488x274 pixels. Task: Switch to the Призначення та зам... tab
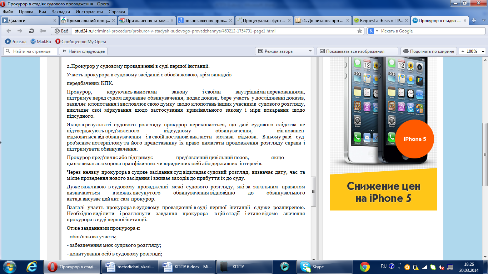147,21
